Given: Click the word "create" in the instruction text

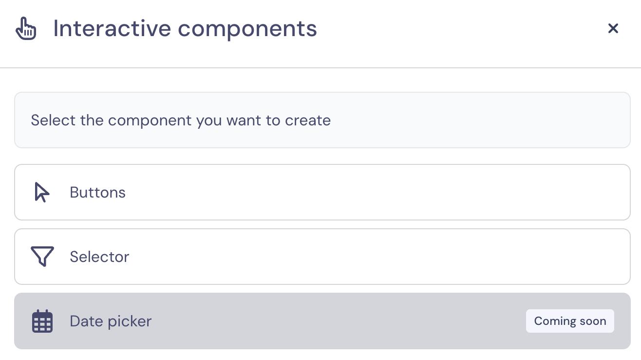Looking at the screenshot, I should coord(308,120).
